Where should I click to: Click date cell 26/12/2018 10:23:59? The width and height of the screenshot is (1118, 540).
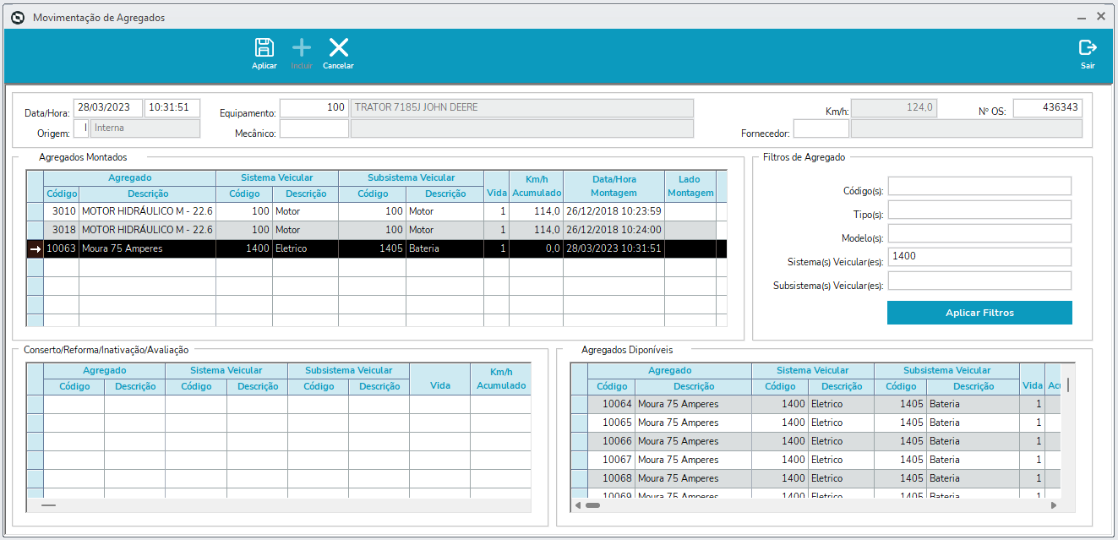point(614,211)
